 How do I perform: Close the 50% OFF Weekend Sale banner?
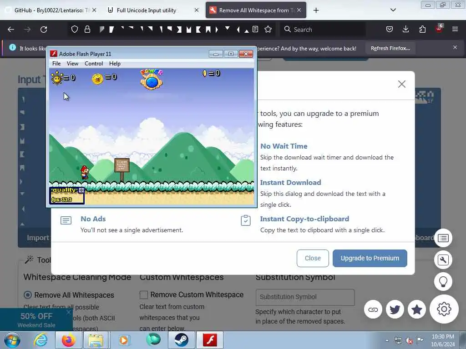tap(69, 312)
